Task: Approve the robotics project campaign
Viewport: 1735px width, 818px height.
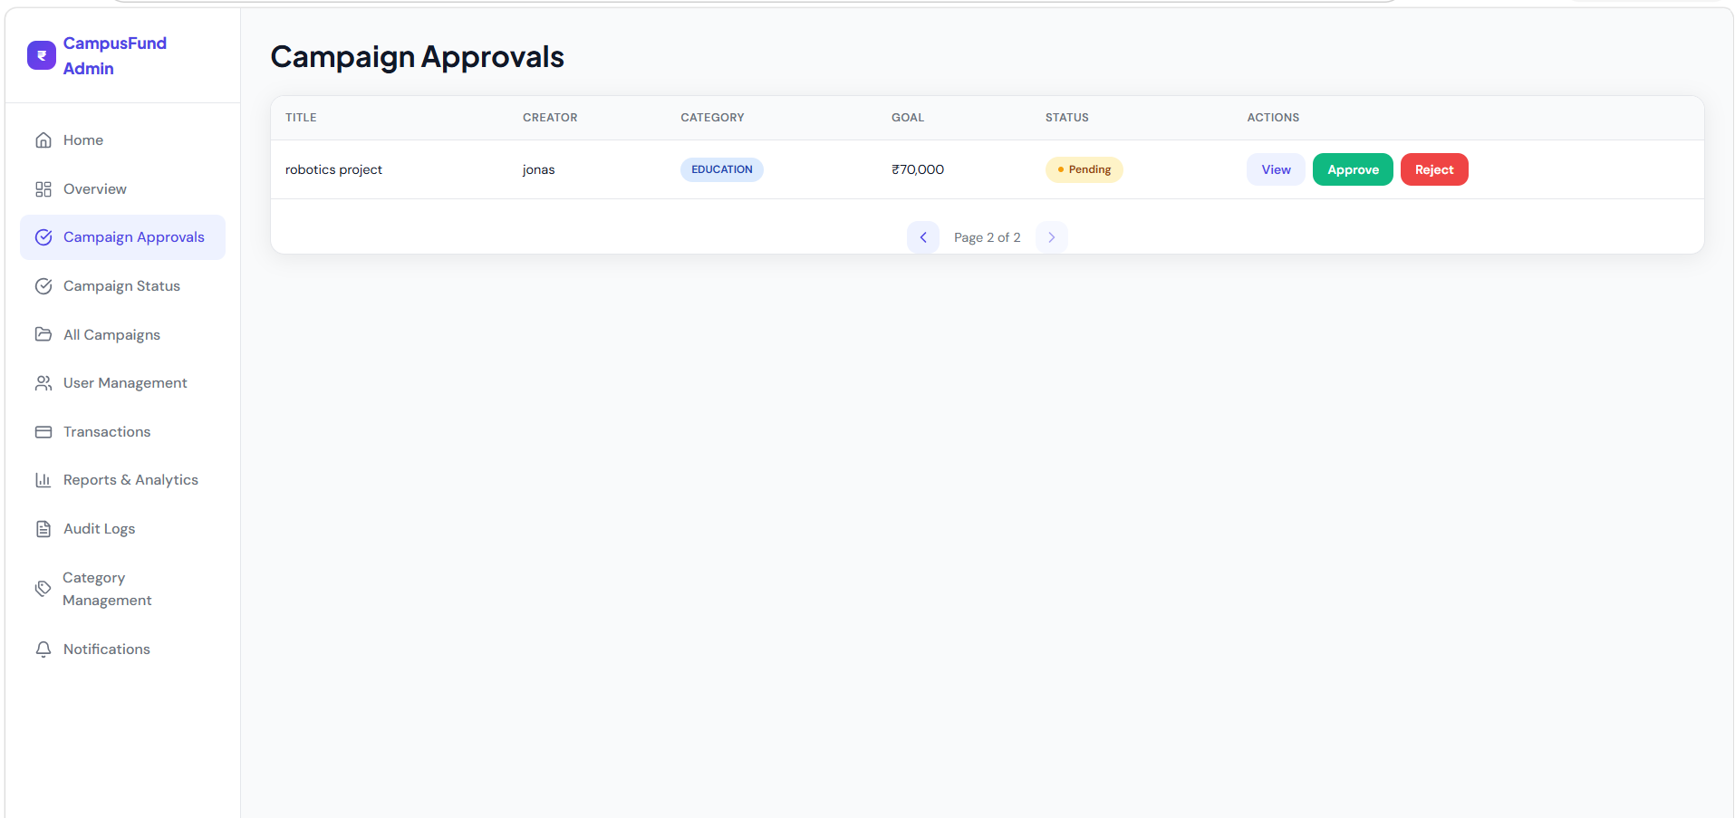Action: (x=1353, y=169)
